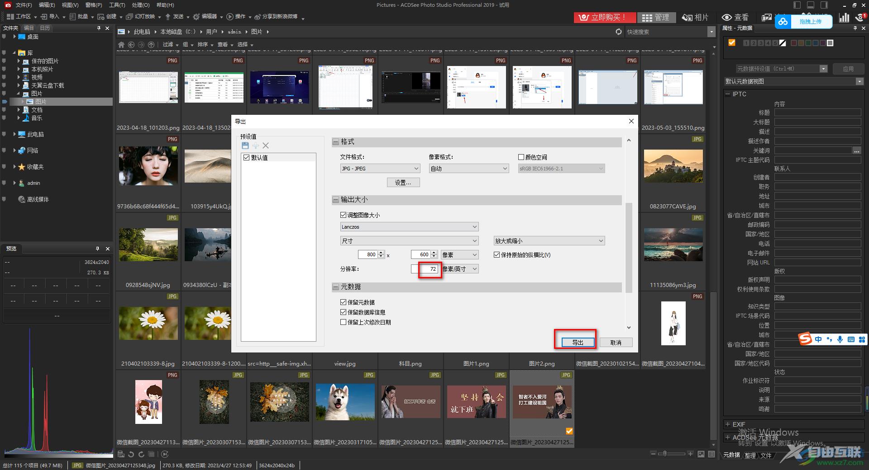Click rotate right icon in bottom toolbar
Screen dimensions: 869x470
pyautogui.click(x=141, y=454)
